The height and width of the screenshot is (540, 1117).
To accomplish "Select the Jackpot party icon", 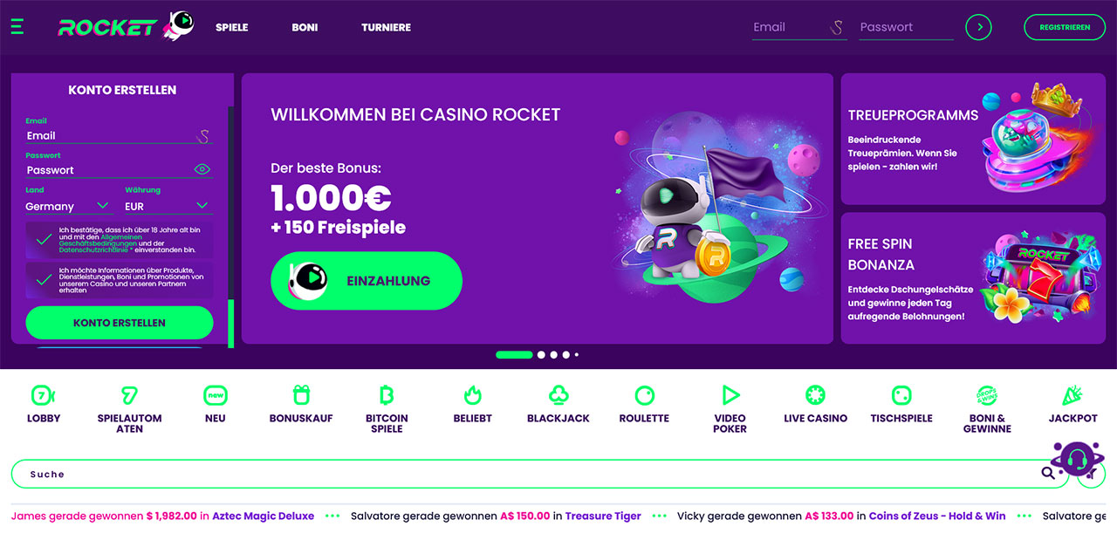I will 1072,395.
